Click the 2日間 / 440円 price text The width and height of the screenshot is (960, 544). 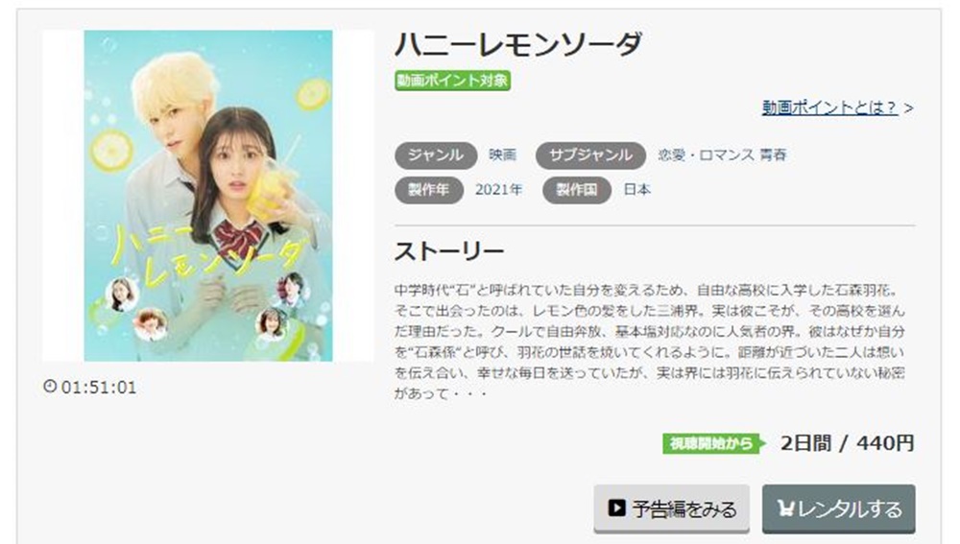pos(848,443)
